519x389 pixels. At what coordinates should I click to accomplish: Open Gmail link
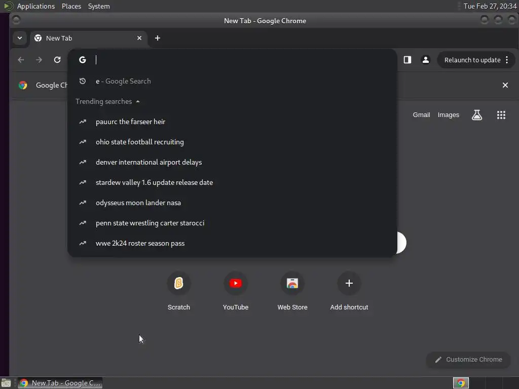point(421,115)
